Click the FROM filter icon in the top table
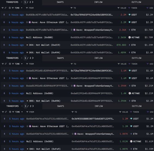 point(27,8)
